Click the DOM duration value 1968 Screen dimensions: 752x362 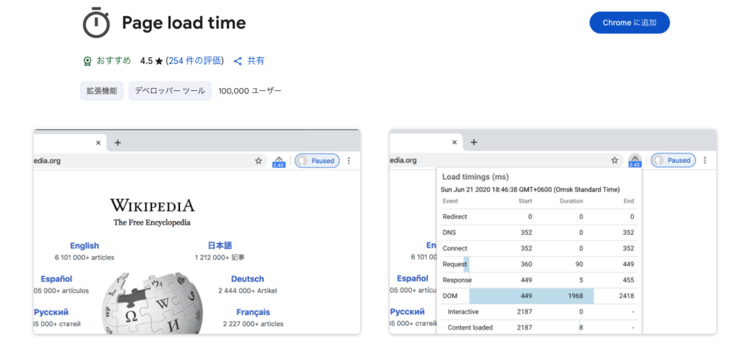(x=574, y=296)
